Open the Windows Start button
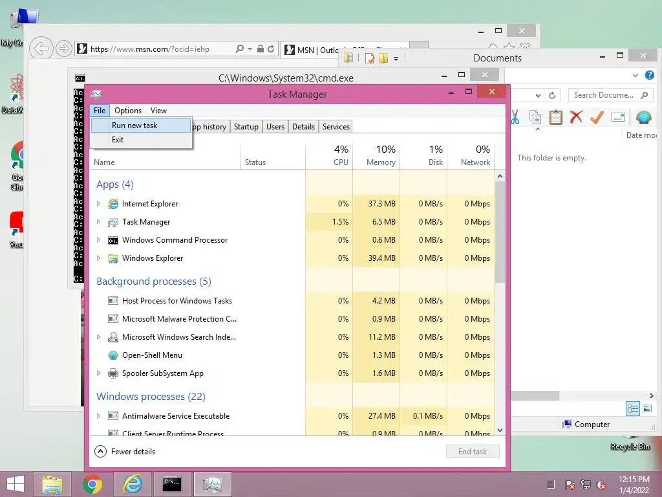Image resolution: width=662 pixels, height=497 pixels. [x=16, y=484]
